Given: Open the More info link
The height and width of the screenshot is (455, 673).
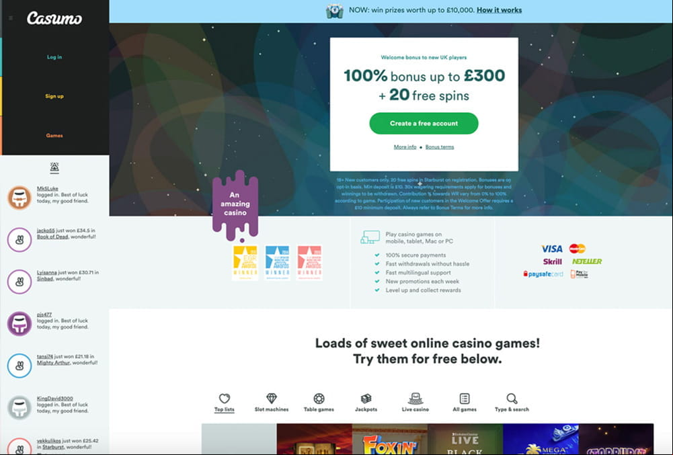Looking at the screenshot, I should point(405,147).
